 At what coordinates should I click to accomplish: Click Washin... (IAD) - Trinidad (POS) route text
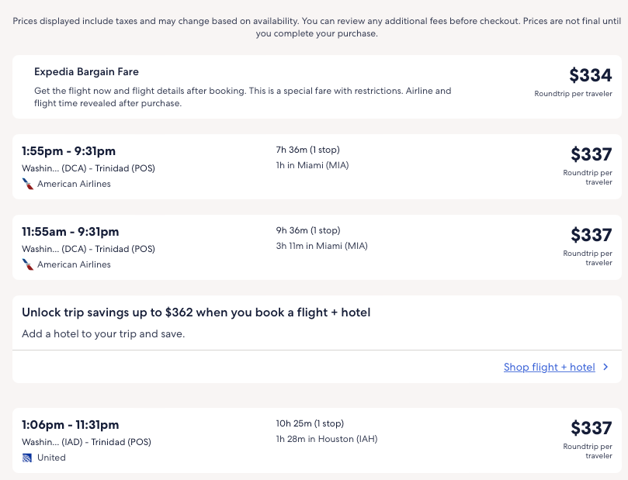pos(86,442)
